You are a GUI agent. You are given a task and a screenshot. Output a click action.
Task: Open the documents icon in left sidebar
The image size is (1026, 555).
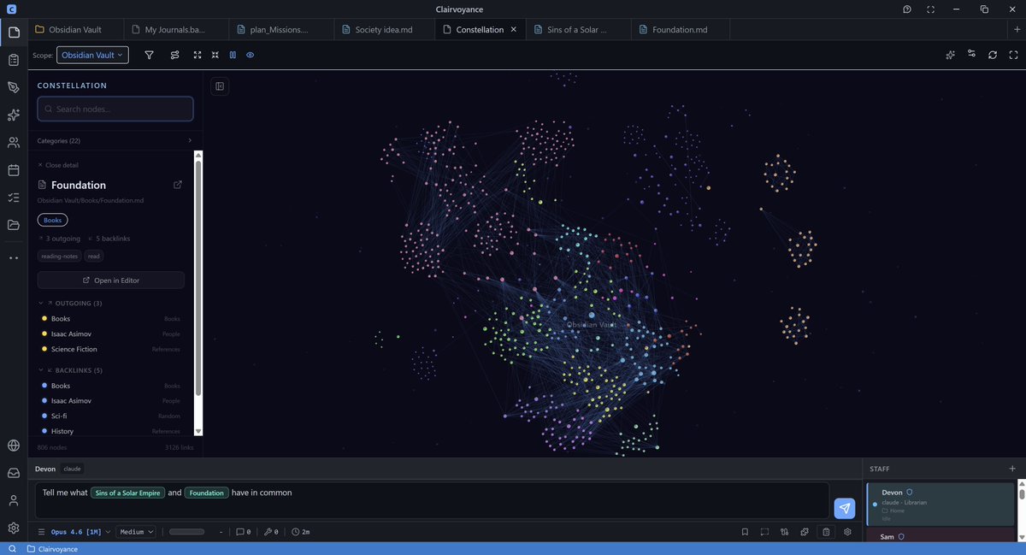click(x=13, y=32)
